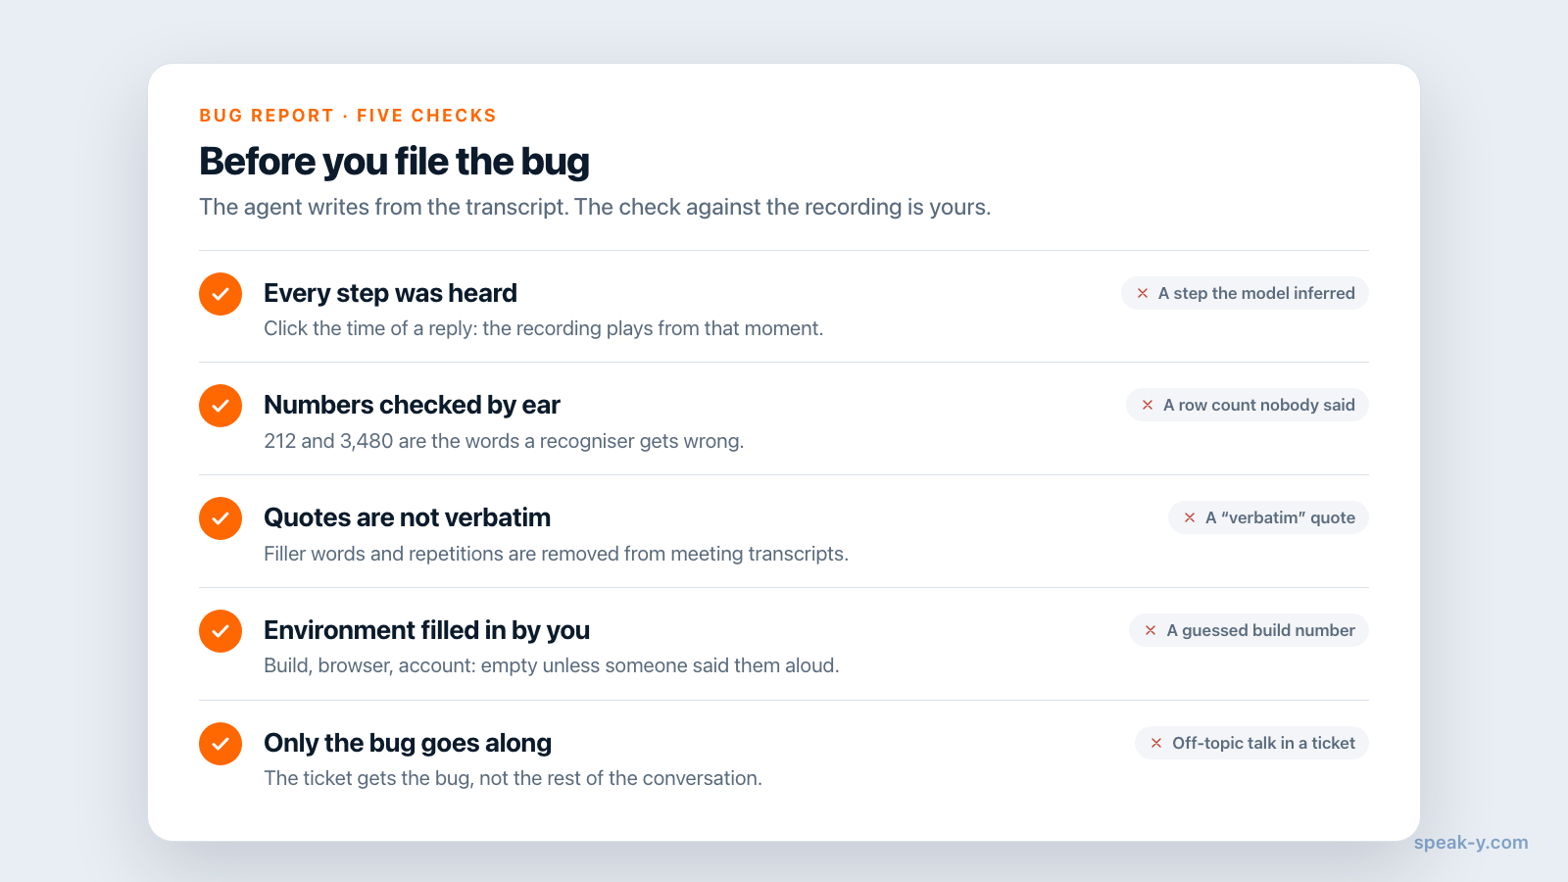Click the line 'Click the time of a reply' description
1568x882 pixels.
(544, 328)
